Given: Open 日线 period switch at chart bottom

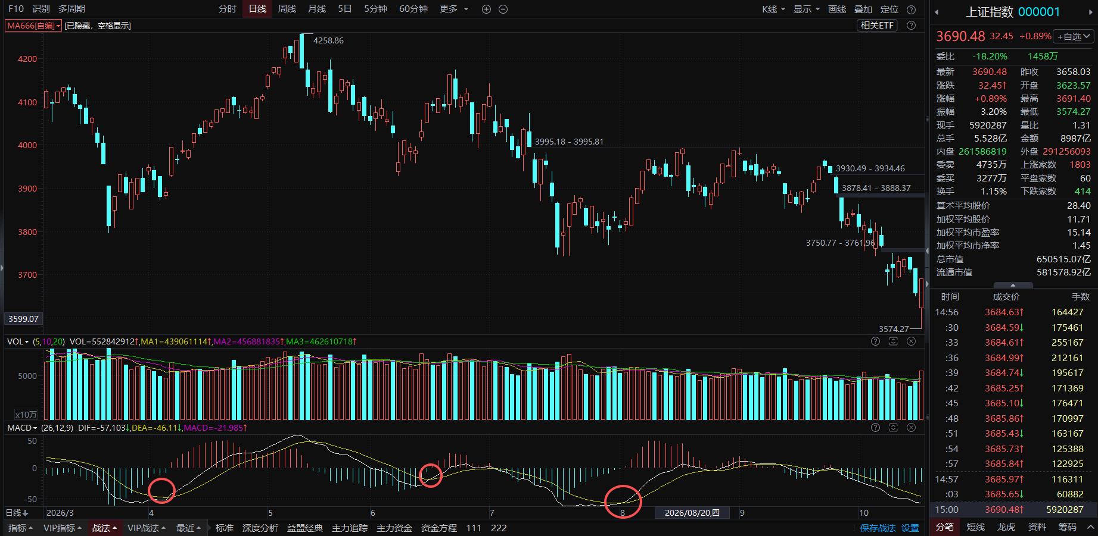Looking at the screenshot, I should (x=17, y=513).
